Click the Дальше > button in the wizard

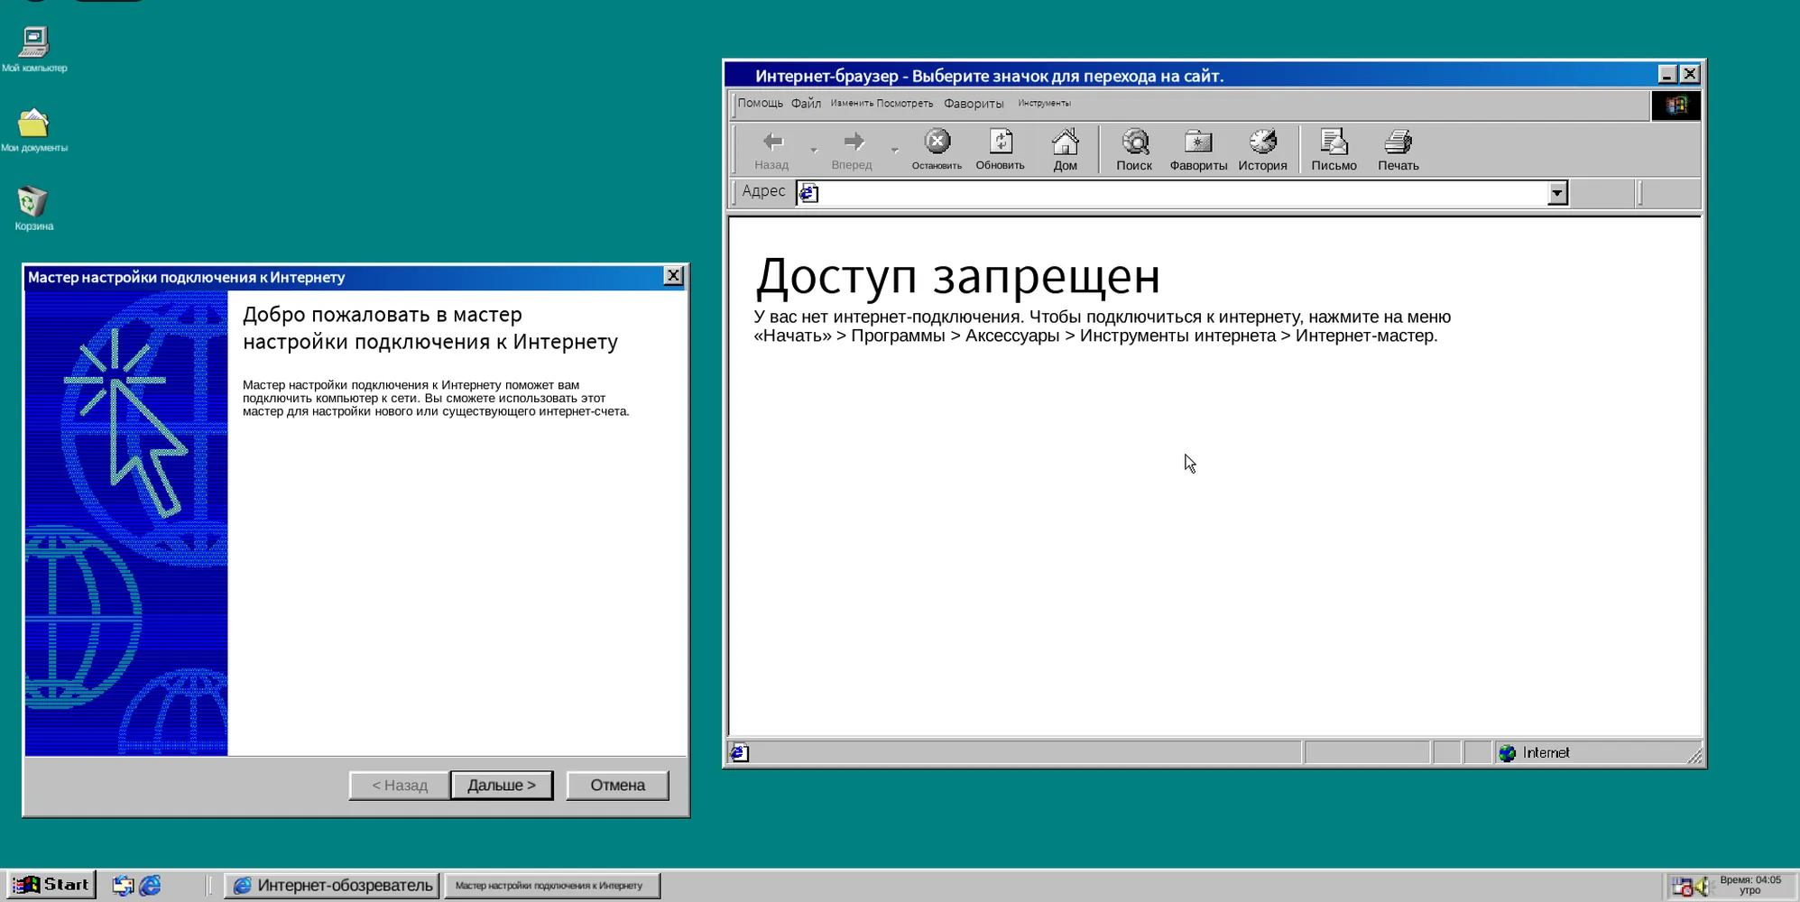click(502, 786)
